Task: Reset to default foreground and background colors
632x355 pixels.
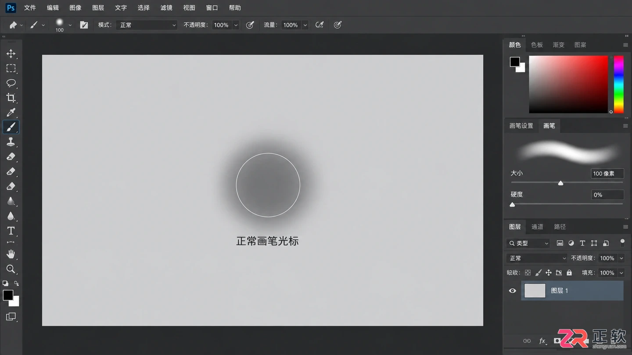Action: (x=5, y=284)
